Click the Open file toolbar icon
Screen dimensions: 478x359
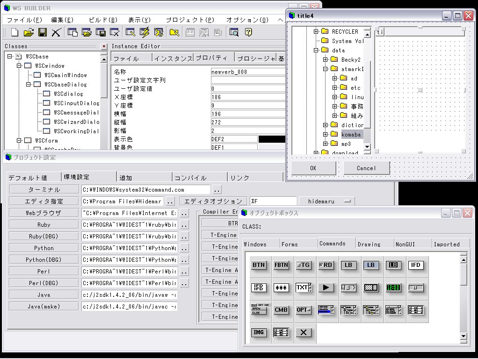(x=28, y=32)
